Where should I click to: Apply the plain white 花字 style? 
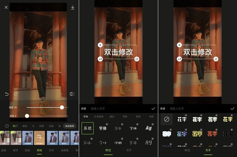[182, 119]
